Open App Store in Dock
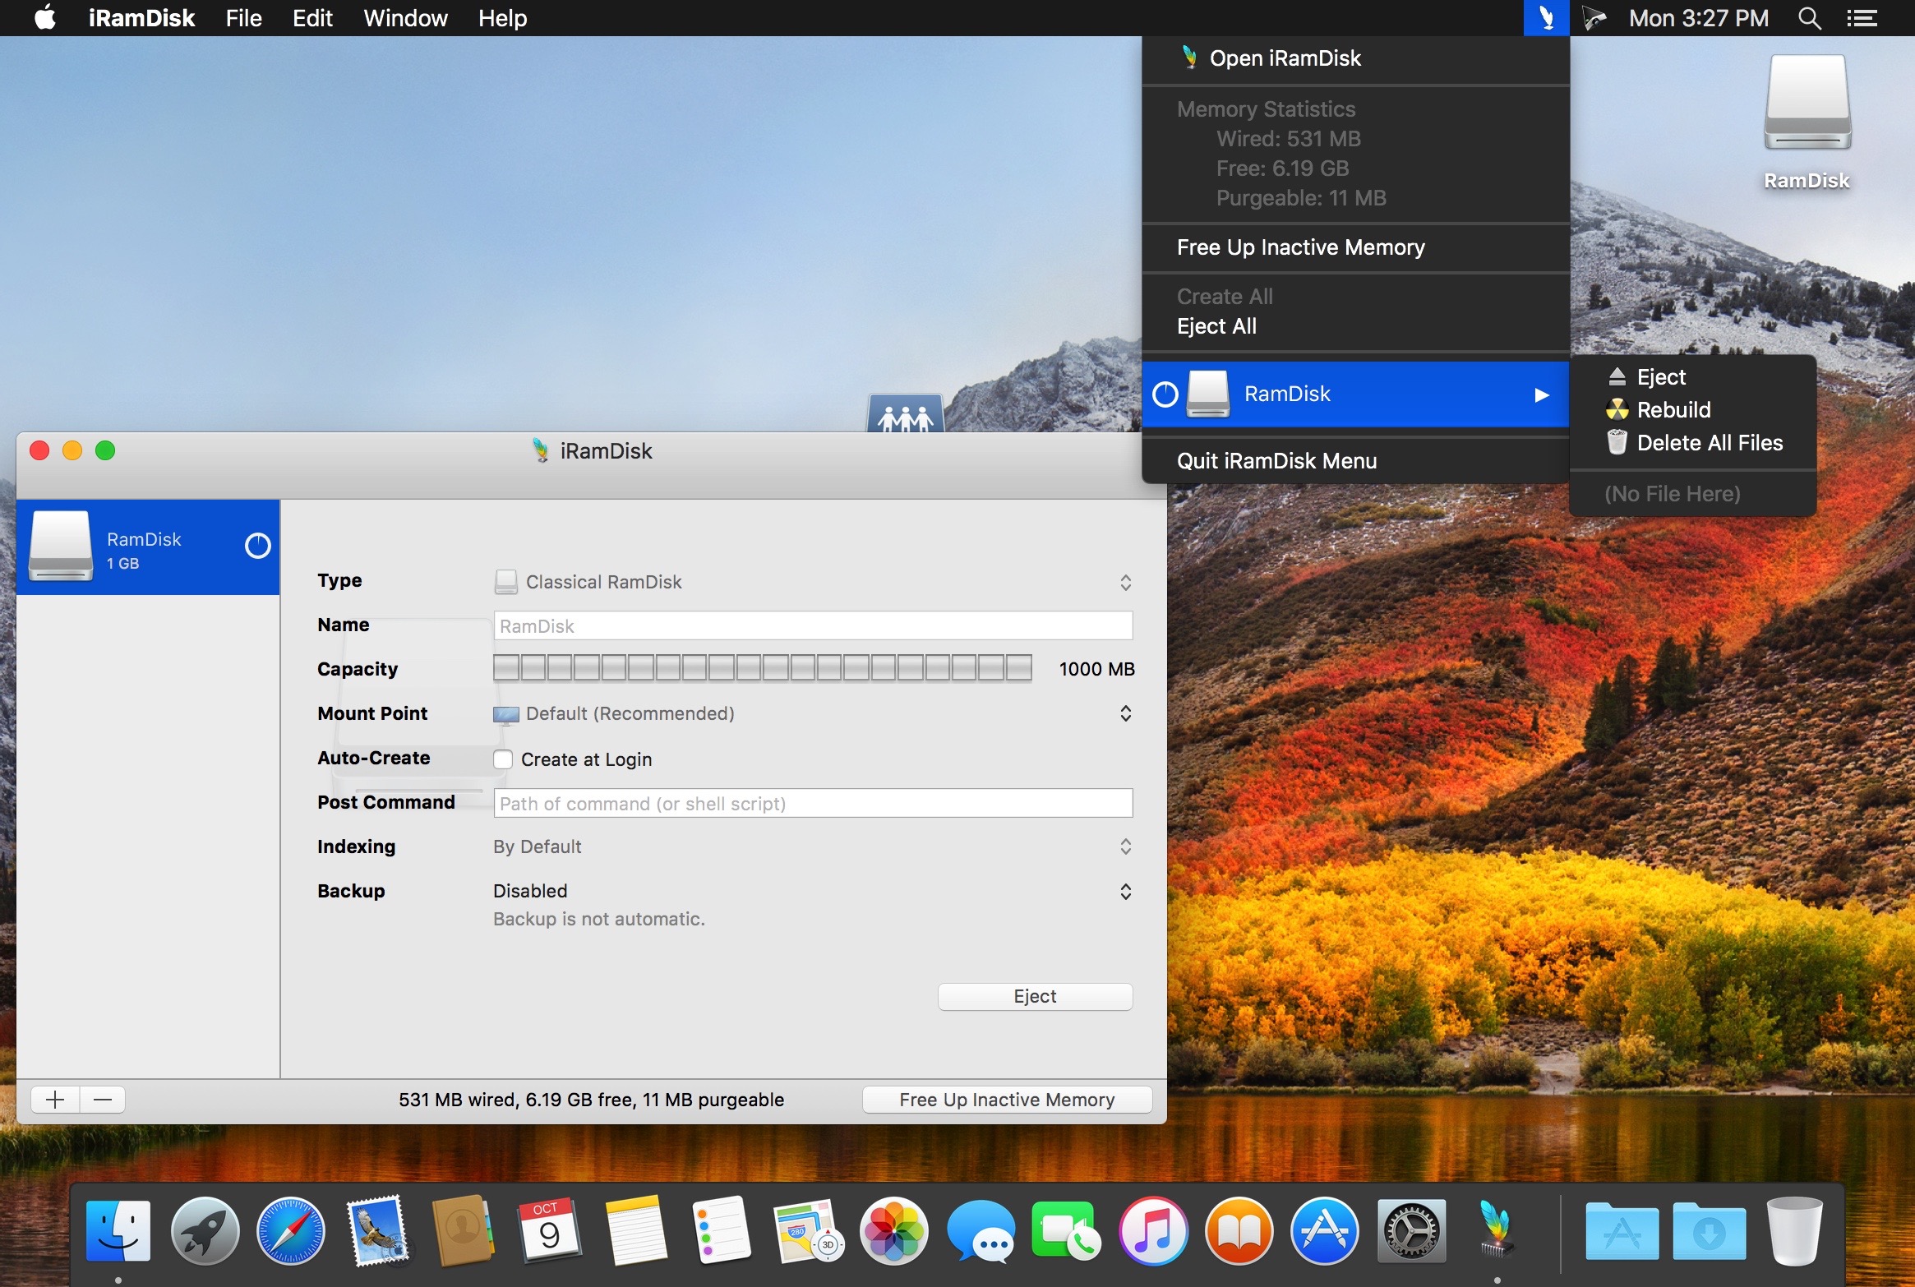1915x1287 pixels. click(1325, 1230)
